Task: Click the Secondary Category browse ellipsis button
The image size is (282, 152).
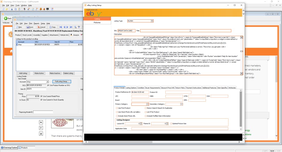Action: click(x=182, y=104)
